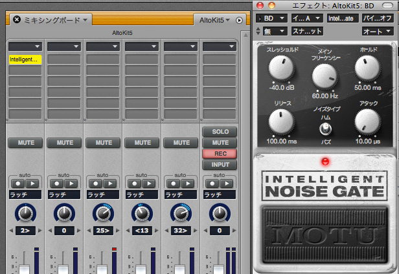The height and width of the screenshot is (274, 399).
Task: Click left pan arrow beside 32> value
Action: pos(166,231)
